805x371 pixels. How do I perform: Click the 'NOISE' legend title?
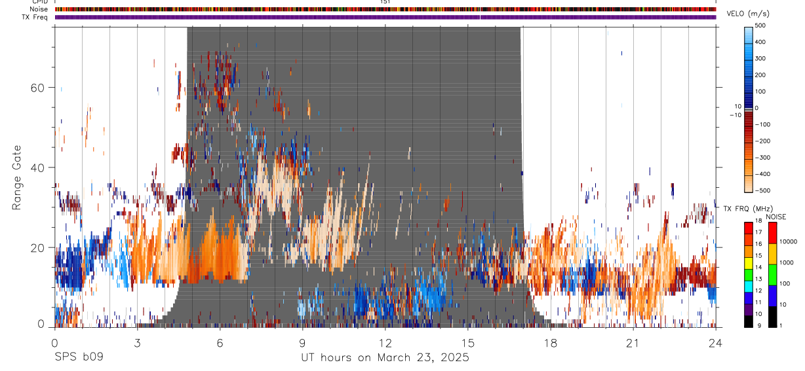(776, 217)
